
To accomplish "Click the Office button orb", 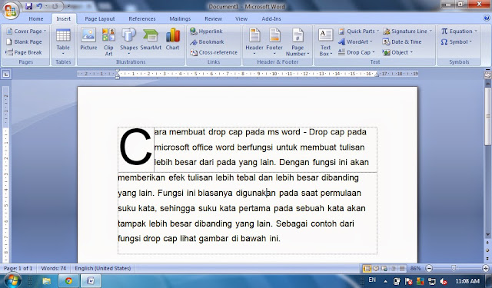I will [11, 10].
